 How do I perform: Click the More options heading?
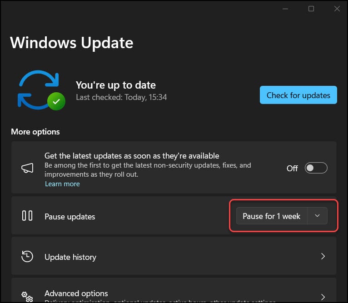click(x=35, y=132)
